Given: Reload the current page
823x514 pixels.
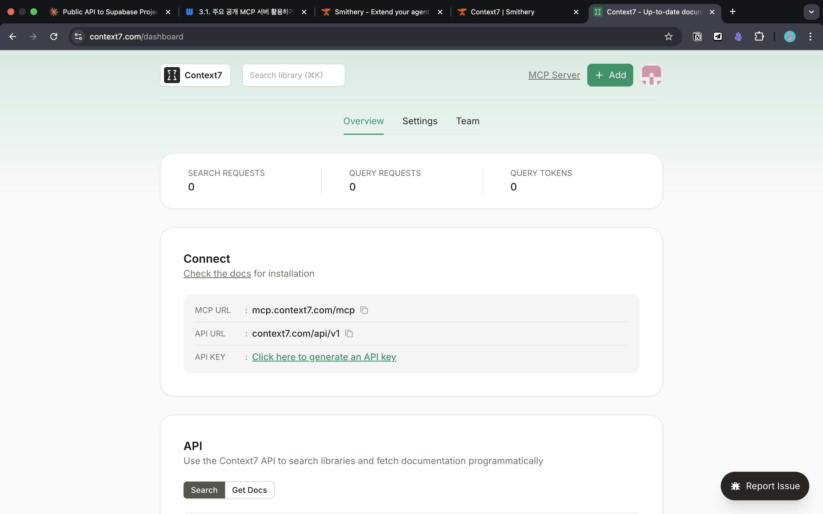Looking at the screenshot, I should click(54, 37).
